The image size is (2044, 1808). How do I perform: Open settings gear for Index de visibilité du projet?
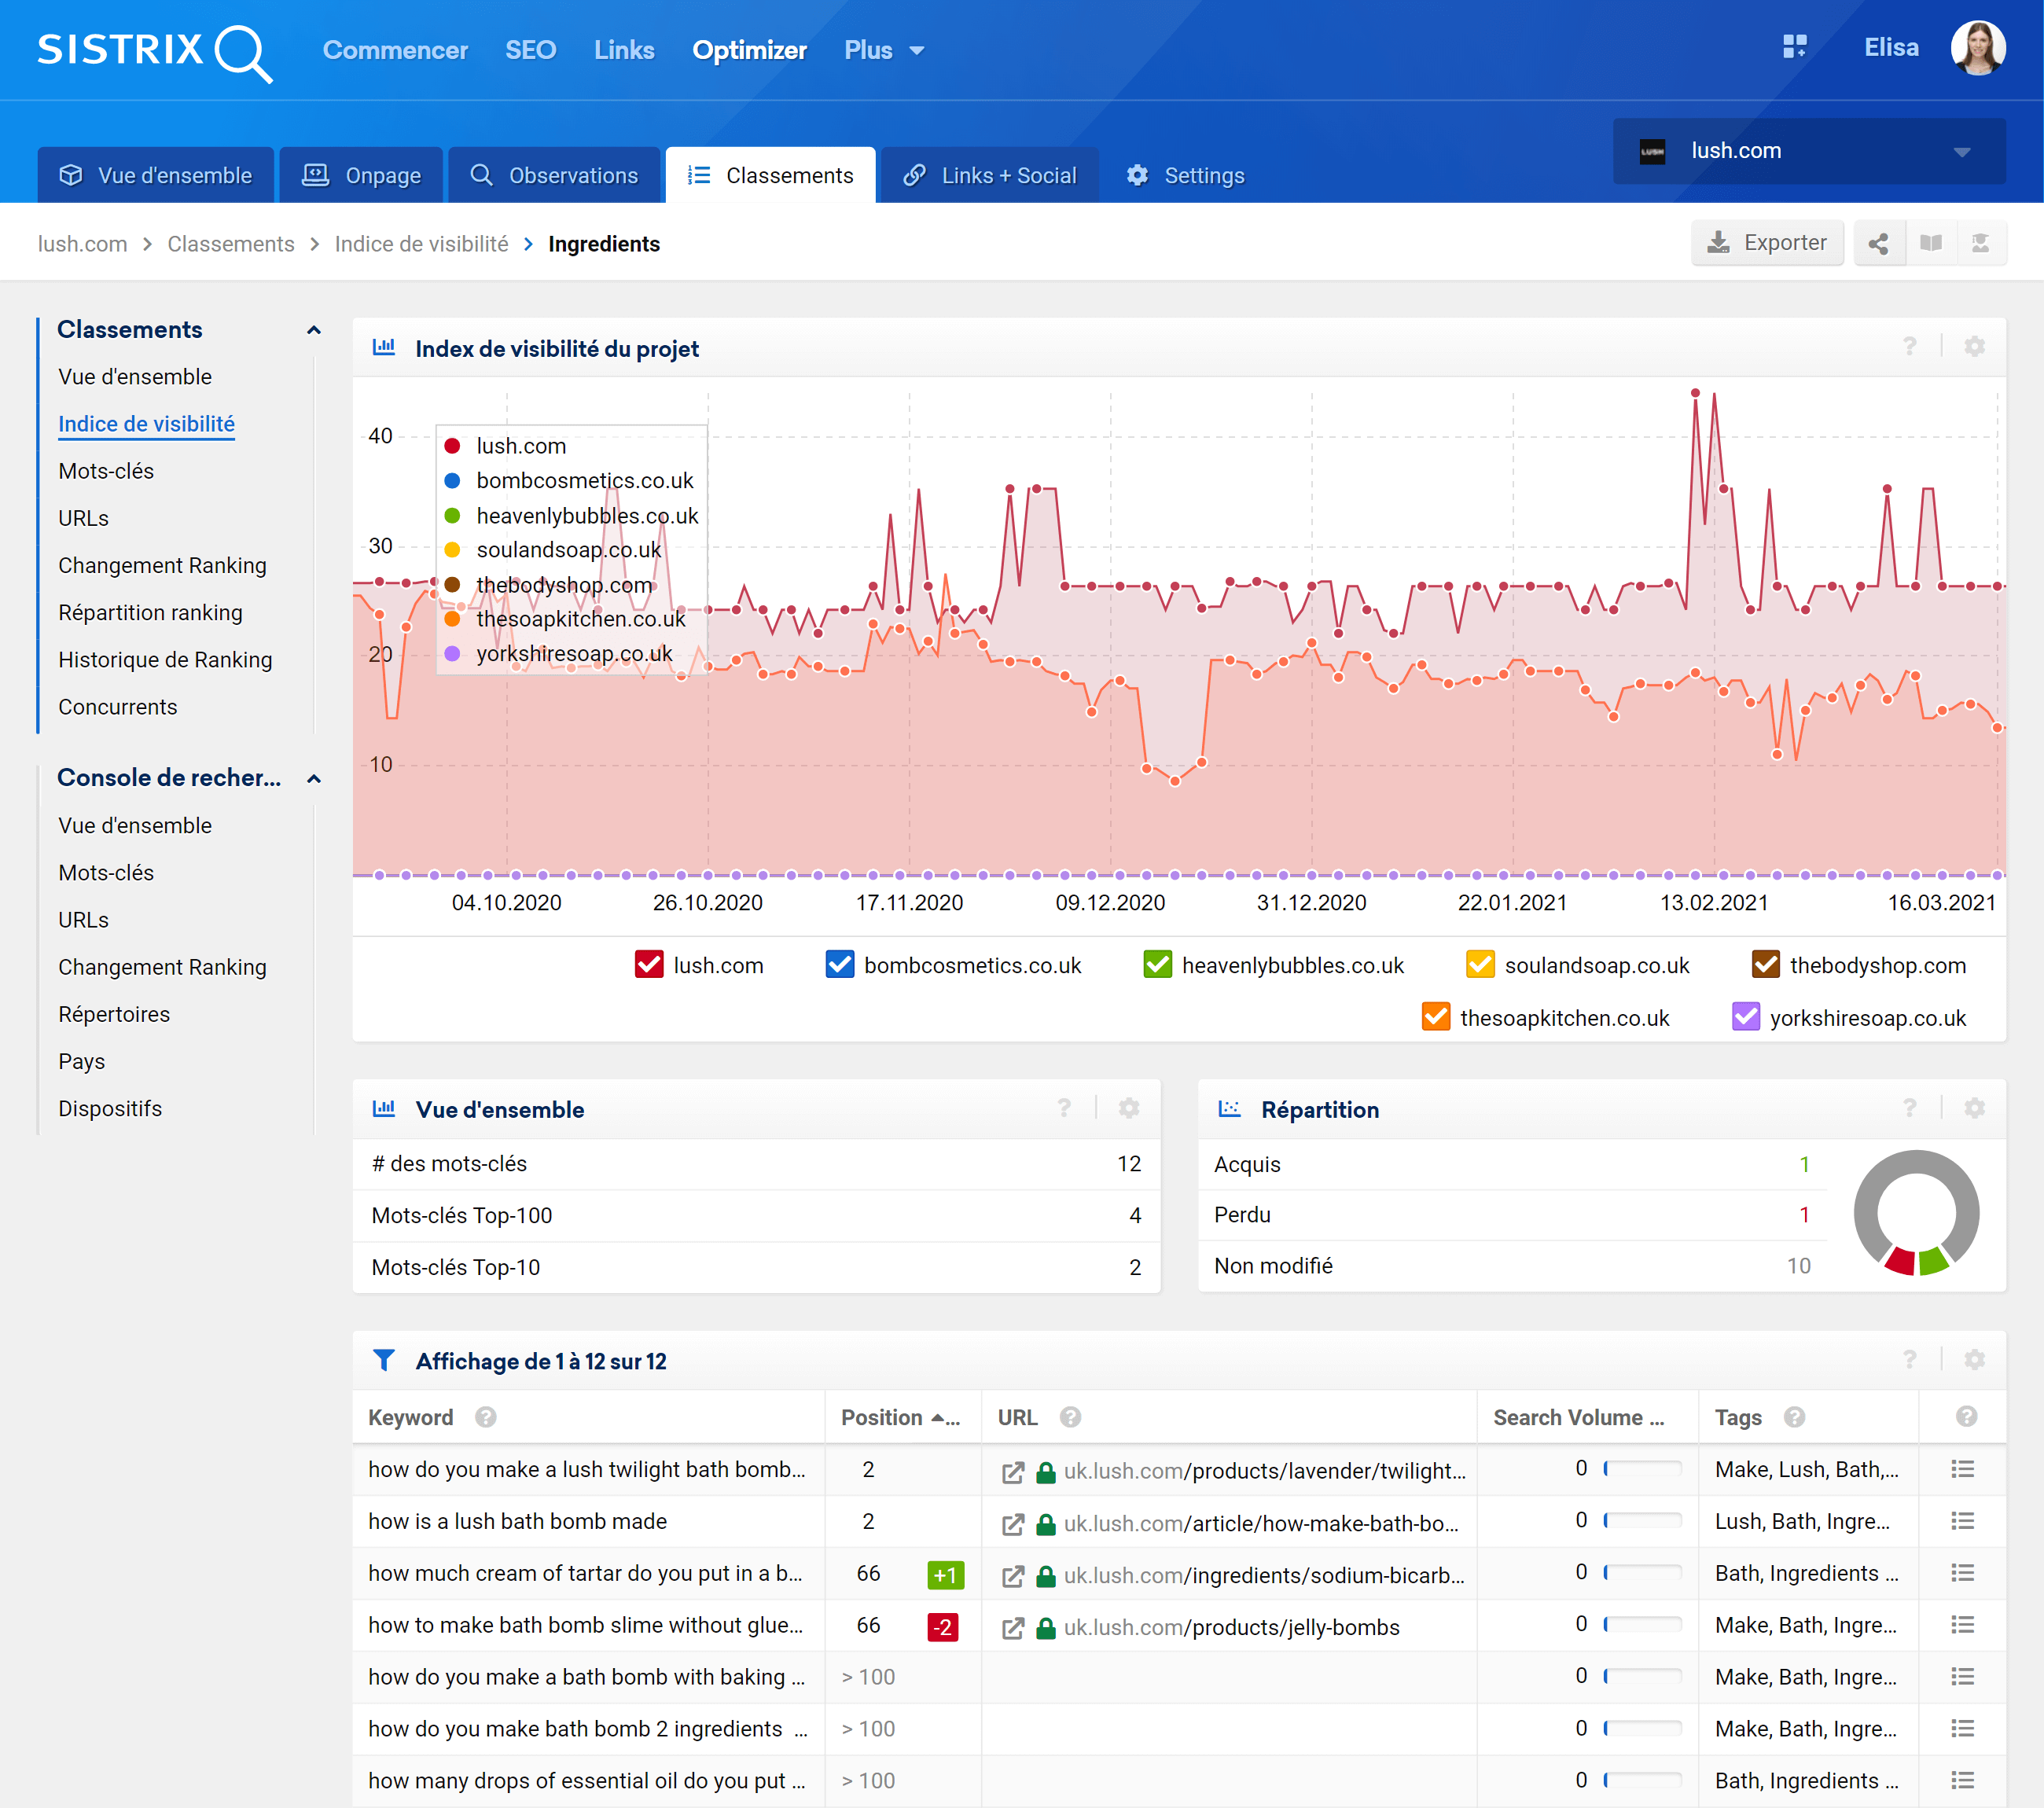pos(1974,347)
